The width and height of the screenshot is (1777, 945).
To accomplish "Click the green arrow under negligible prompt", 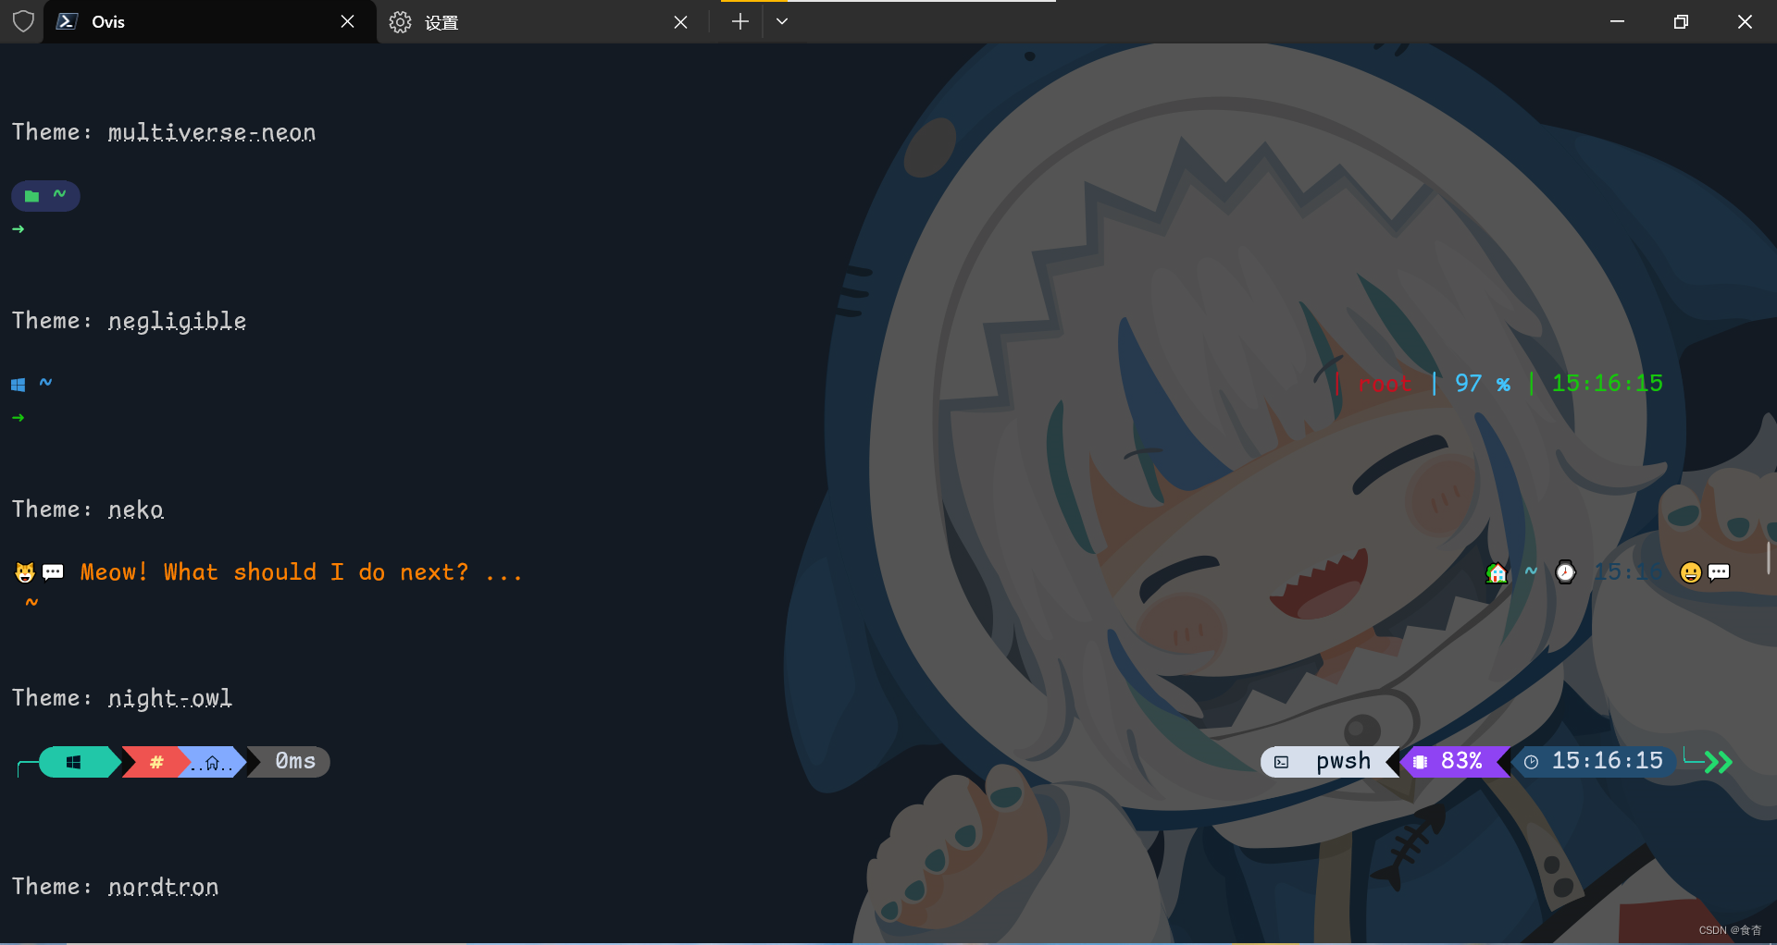I will (19, 418).
